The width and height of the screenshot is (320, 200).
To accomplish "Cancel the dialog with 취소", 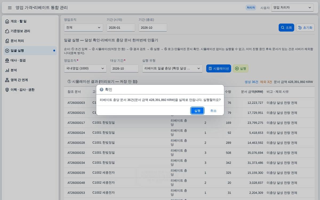I will [213, 111].
